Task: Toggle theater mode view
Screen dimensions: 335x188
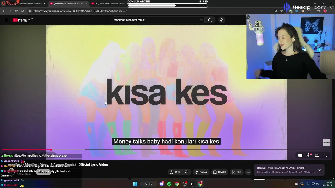Action: [317, 155]
